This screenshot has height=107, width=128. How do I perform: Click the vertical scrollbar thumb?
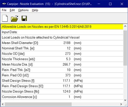pyautogui.click(x=125, y=48)
